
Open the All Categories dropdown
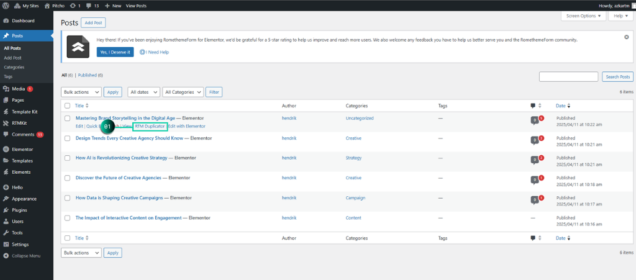(183, 92)
